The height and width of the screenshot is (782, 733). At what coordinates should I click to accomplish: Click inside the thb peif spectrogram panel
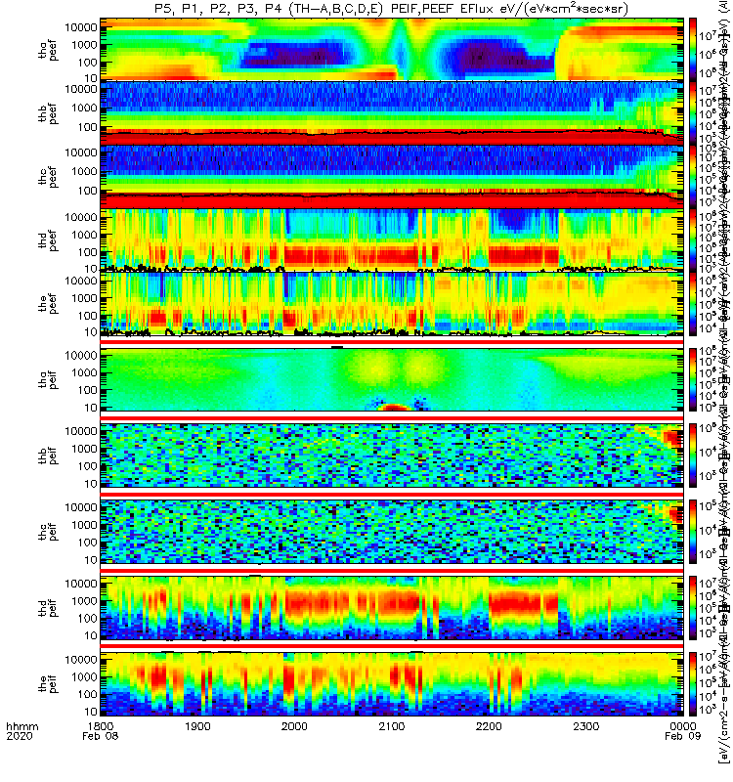pos(392,456)
